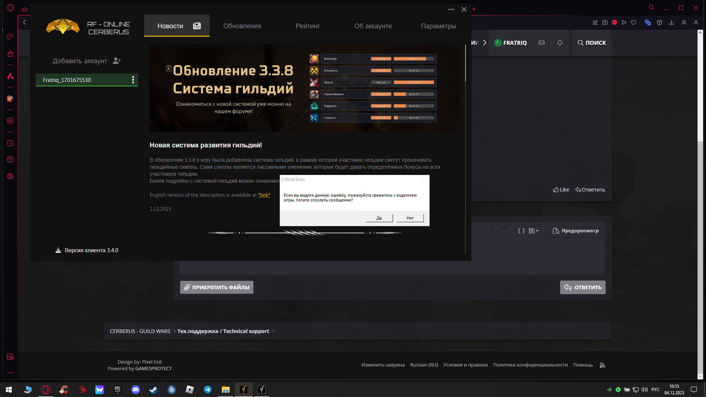The height and width of the screenshot is (397, 706).
Task: Open Политика конфиденциальности footer link
Action: pos(530,365)
